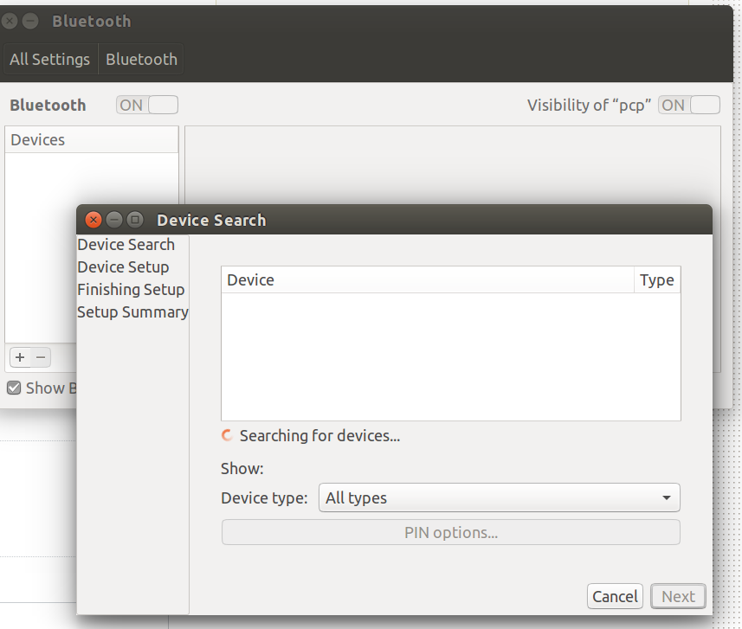Click the plus icon to add a device
The width and height of the screenshot is (742, 629).
20,357
